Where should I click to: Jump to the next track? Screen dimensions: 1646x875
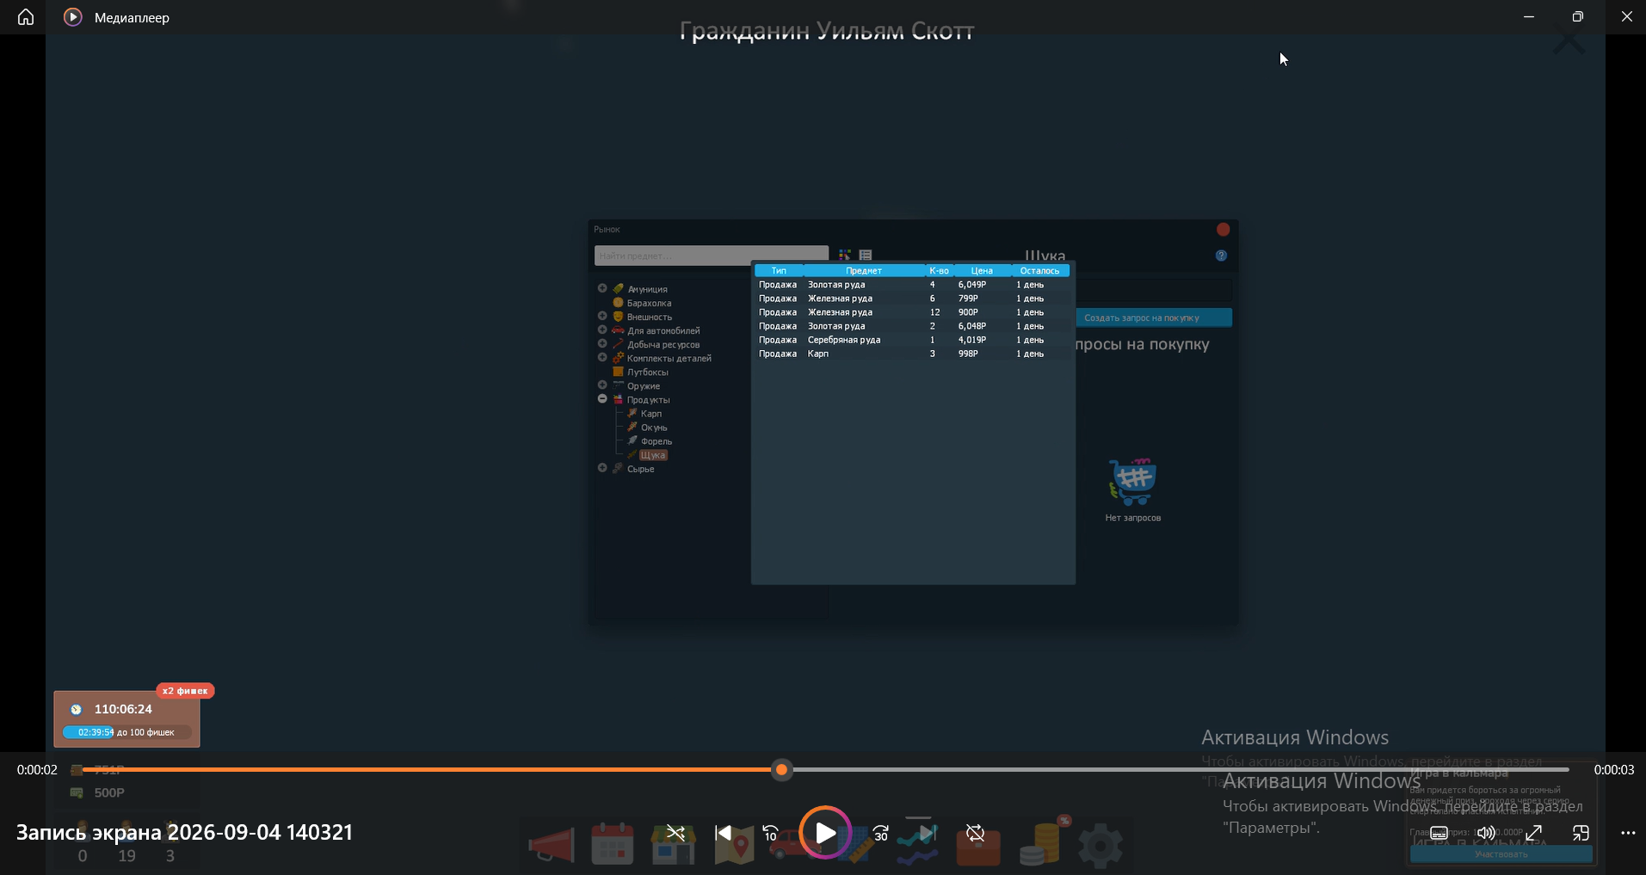(927, 833)
